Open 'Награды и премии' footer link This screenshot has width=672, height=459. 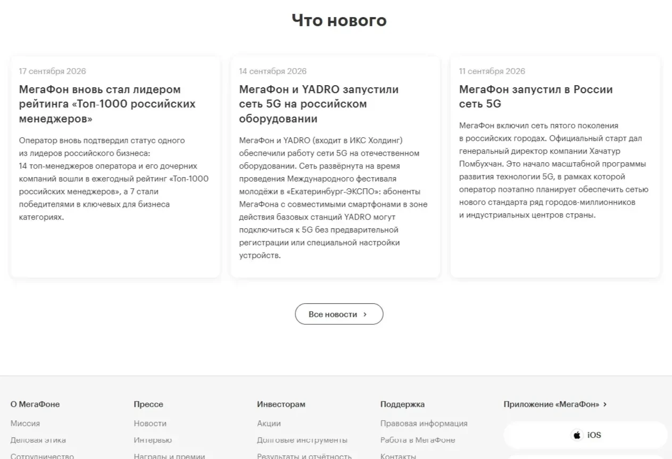[x=169, y=456]
